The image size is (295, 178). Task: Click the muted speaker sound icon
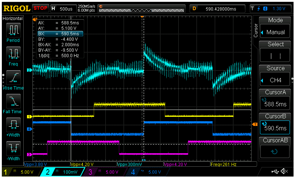(x=284, y=171)
